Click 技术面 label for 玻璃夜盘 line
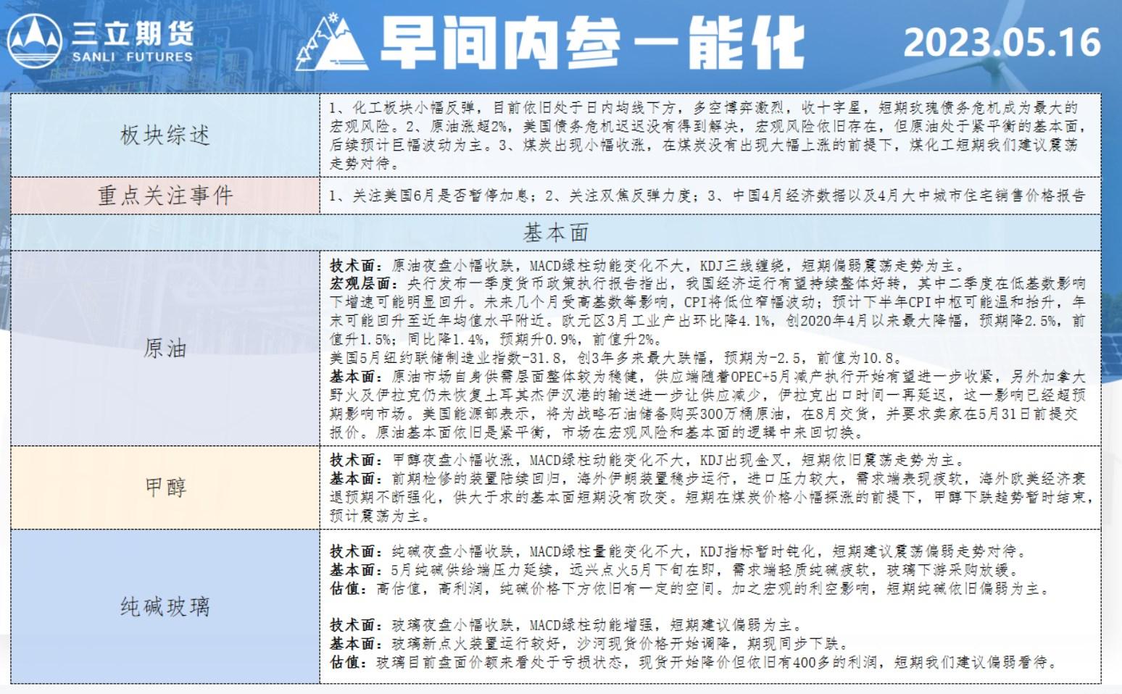The height and width of the screenshot is (694, 1122). coord(352,624)
